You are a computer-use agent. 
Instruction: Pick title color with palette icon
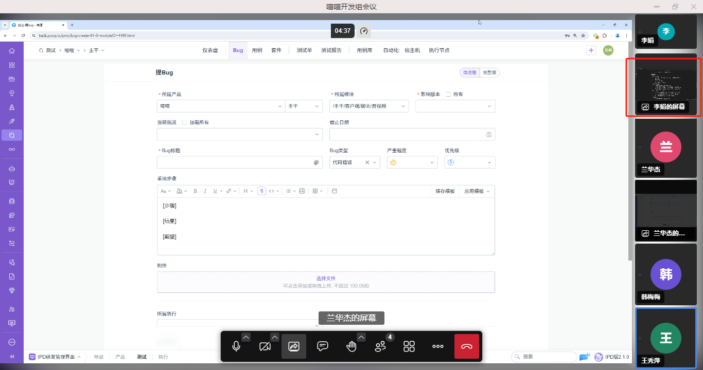(317, 162)
